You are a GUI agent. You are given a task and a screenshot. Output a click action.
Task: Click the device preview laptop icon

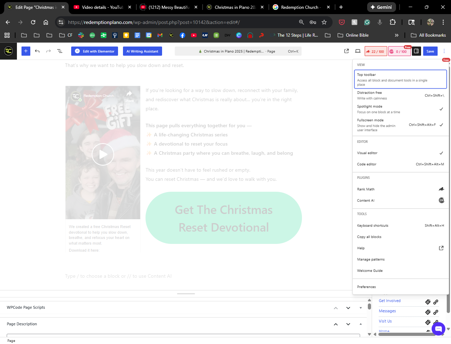(358, 51)
